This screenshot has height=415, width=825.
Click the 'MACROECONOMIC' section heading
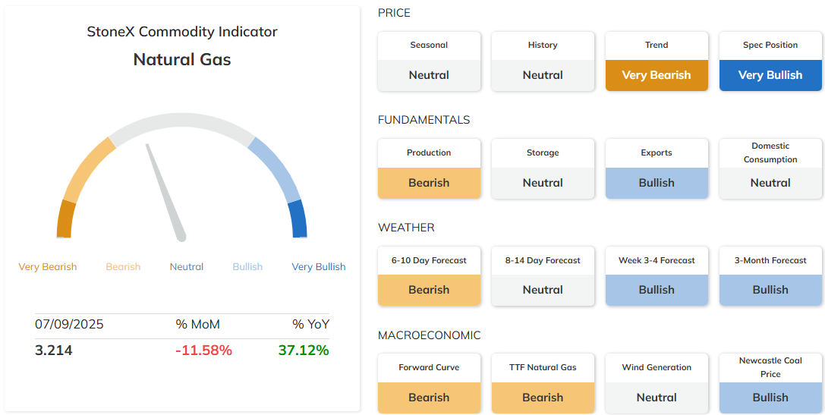tap(430, 335)
